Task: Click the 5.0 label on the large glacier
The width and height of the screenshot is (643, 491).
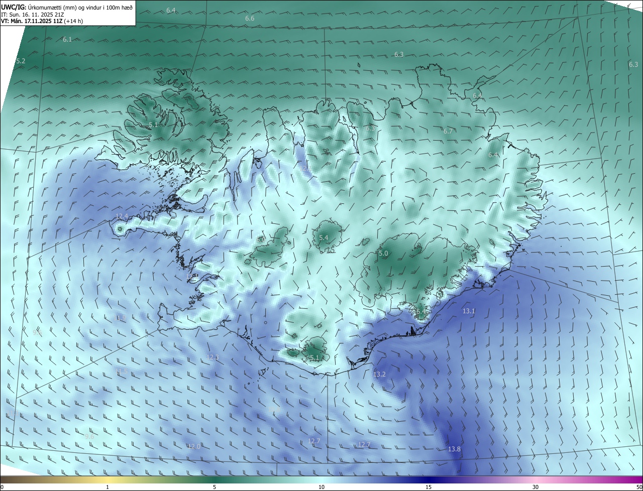Action: (383, 254)
